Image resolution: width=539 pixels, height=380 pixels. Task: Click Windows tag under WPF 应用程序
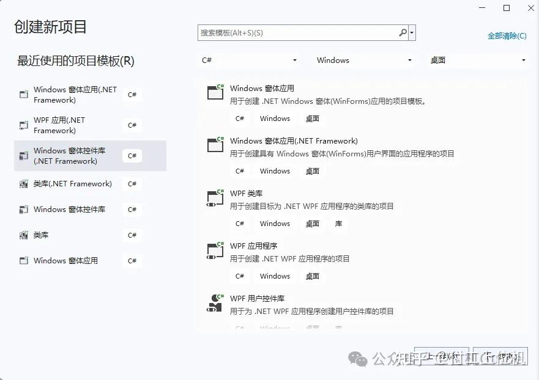(x=275, y=276)
